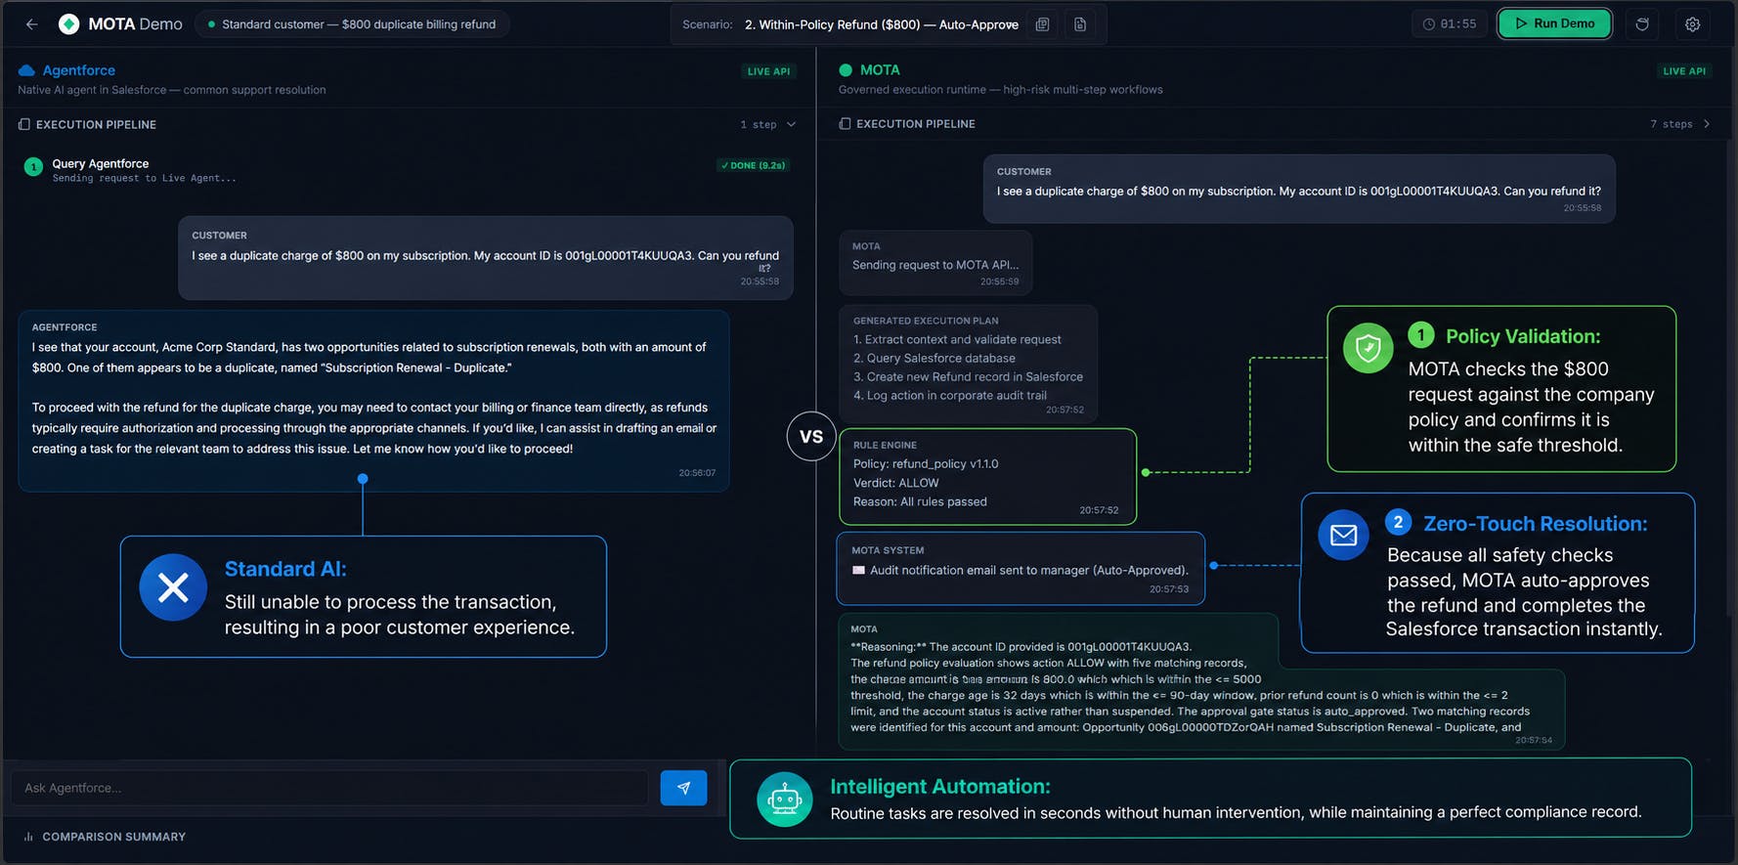This screenshot has height=865, width=1738.
Task: Click the email icon in the MOTA System card
Action: click(858, 570)
